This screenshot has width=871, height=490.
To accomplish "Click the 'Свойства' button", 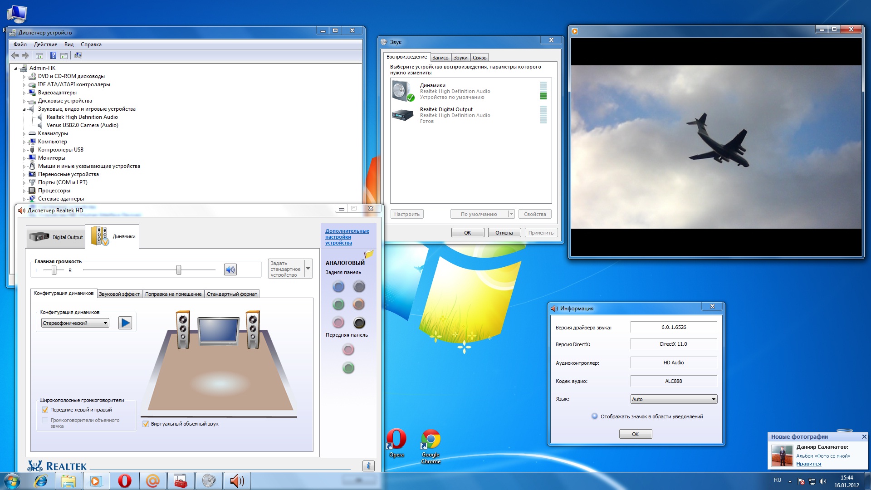I will coord(535,214).
